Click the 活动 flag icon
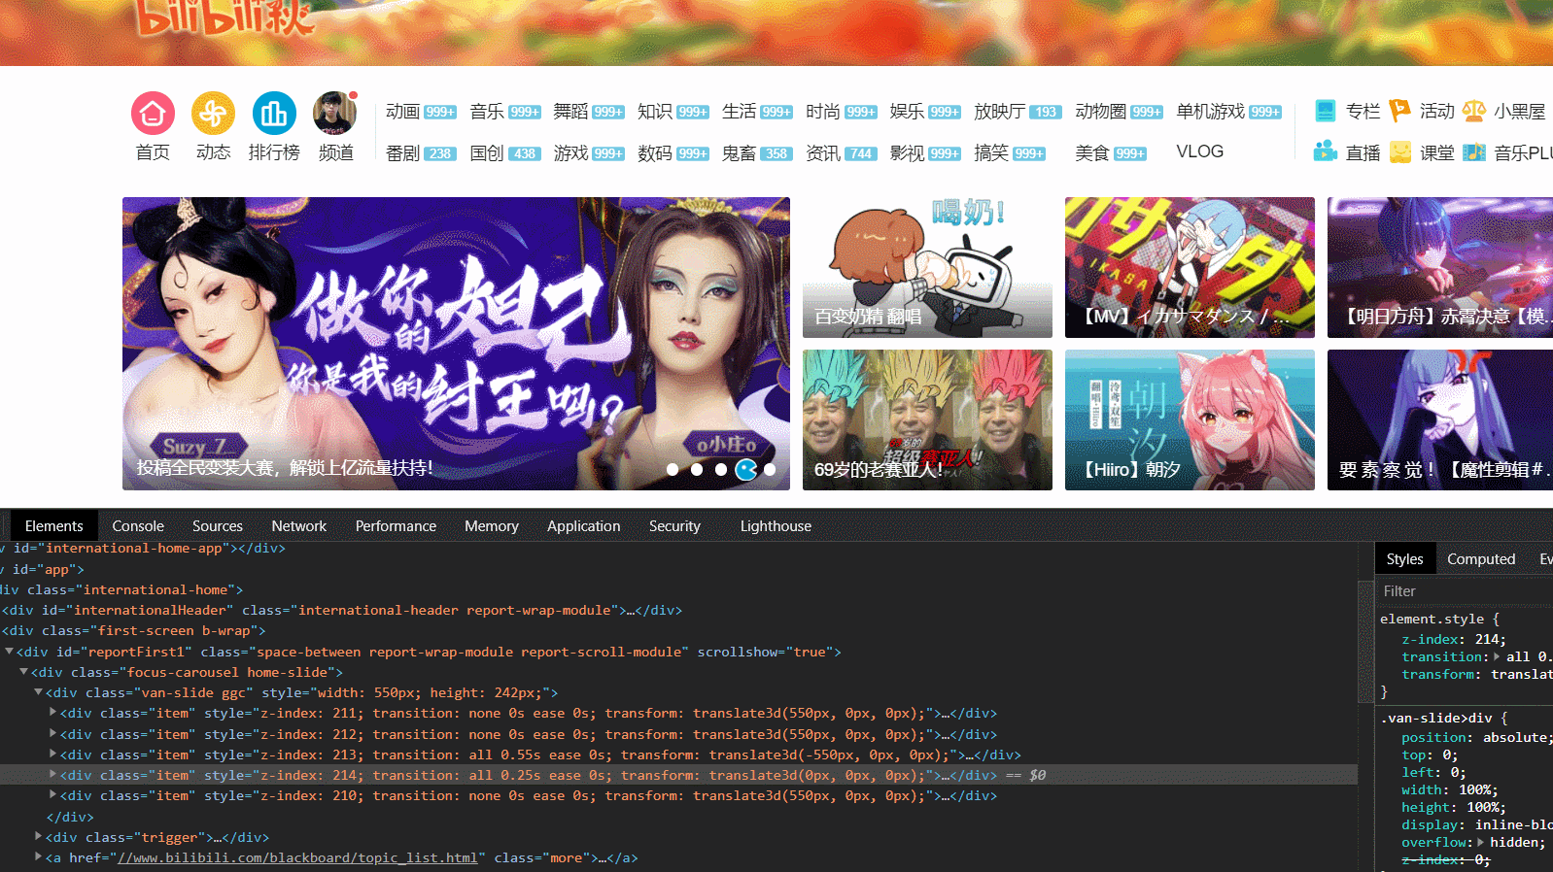This screenshot has width=1553, height=872. point(1399,111)
